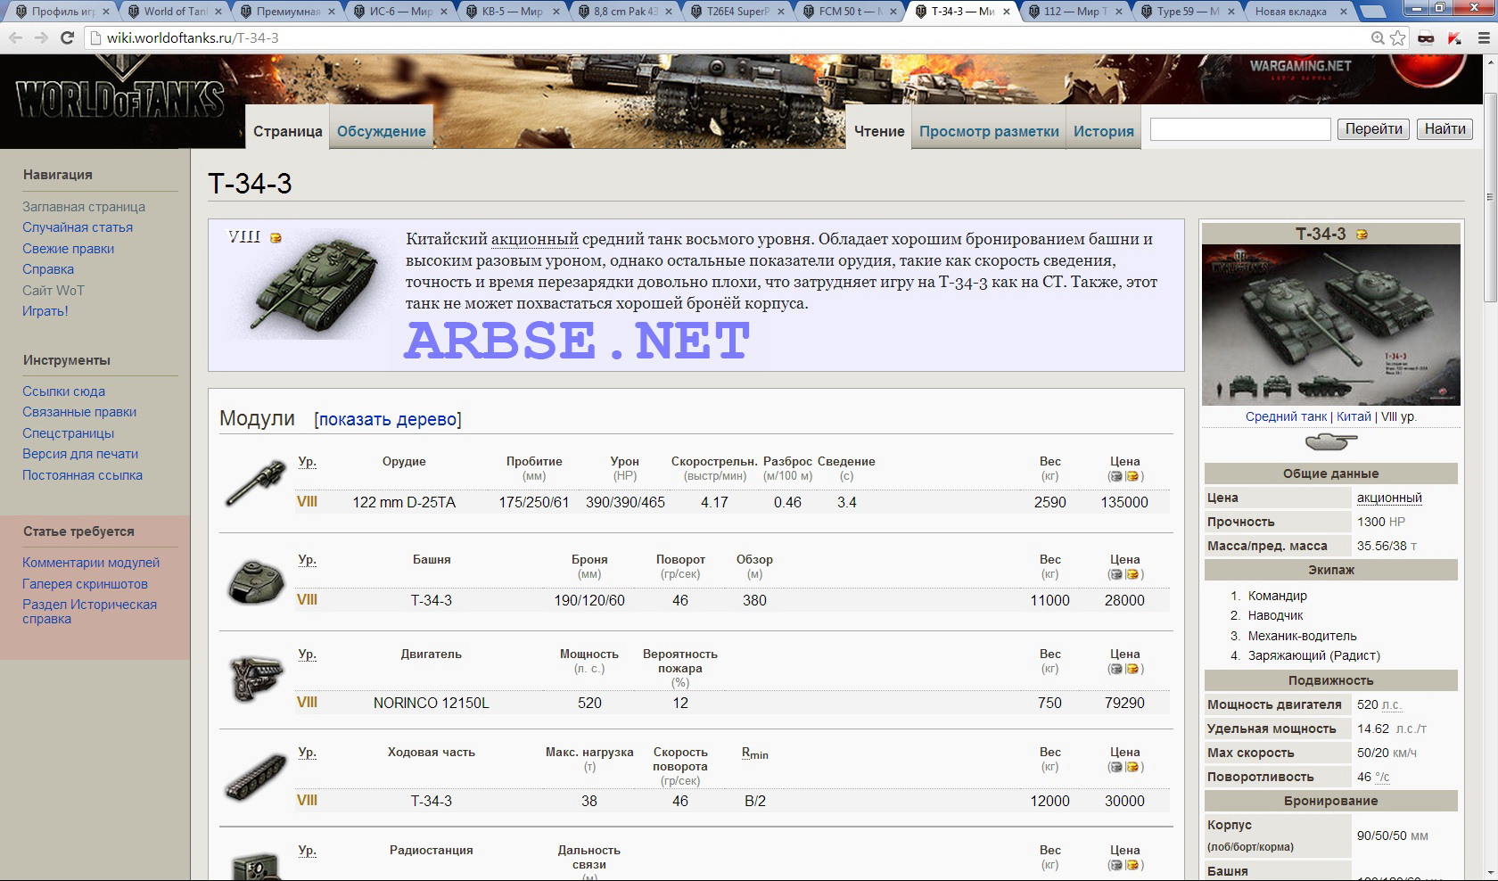Open 'Спецстраницы' link
This screenshot has width=1498, height=881.
(x=69, y=433)
